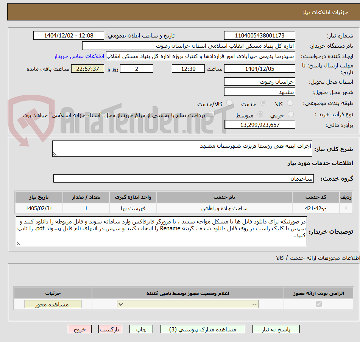The image size is (360, 342).
Task: Click the جزئیات اطلاعات نیاز page title
Action: [x=325, y=12]
